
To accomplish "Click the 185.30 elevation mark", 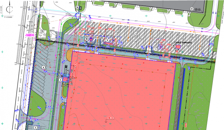I will (111, 118).
